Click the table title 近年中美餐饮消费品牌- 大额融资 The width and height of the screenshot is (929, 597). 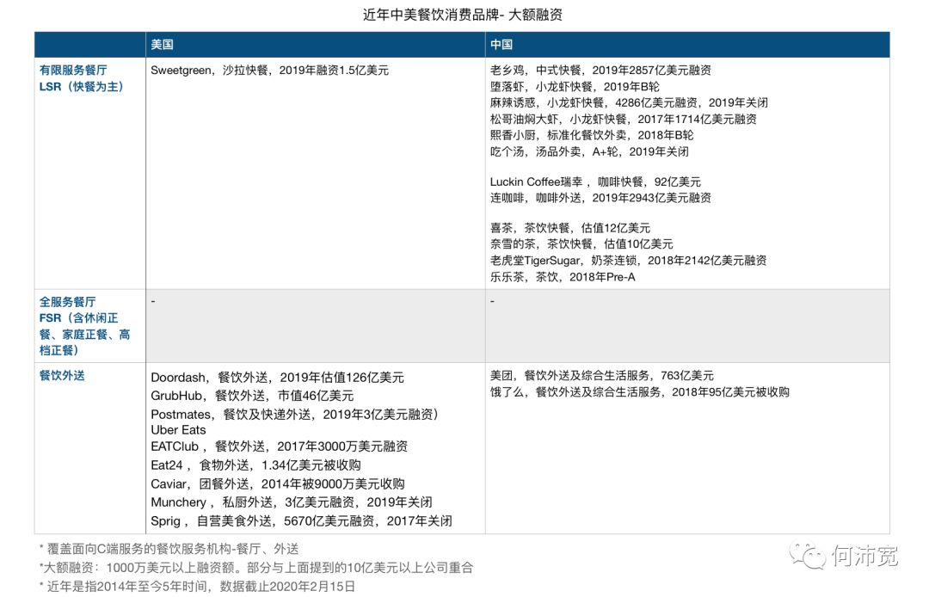(x=462, y=15)
